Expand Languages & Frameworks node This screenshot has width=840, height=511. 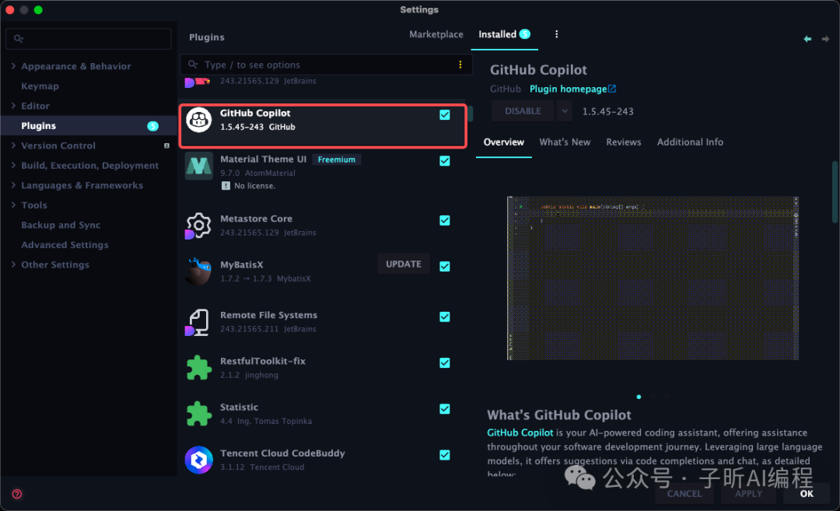[13, 185]
